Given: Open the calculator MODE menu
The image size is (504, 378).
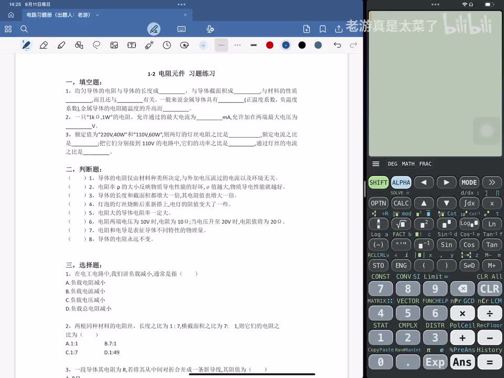Looking at the screenshot, I should click(469, 183).
